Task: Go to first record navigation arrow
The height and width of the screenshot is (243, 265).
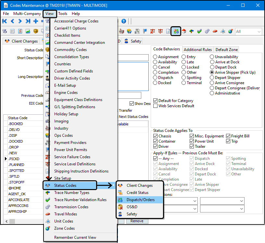Action: coord(5,21)
